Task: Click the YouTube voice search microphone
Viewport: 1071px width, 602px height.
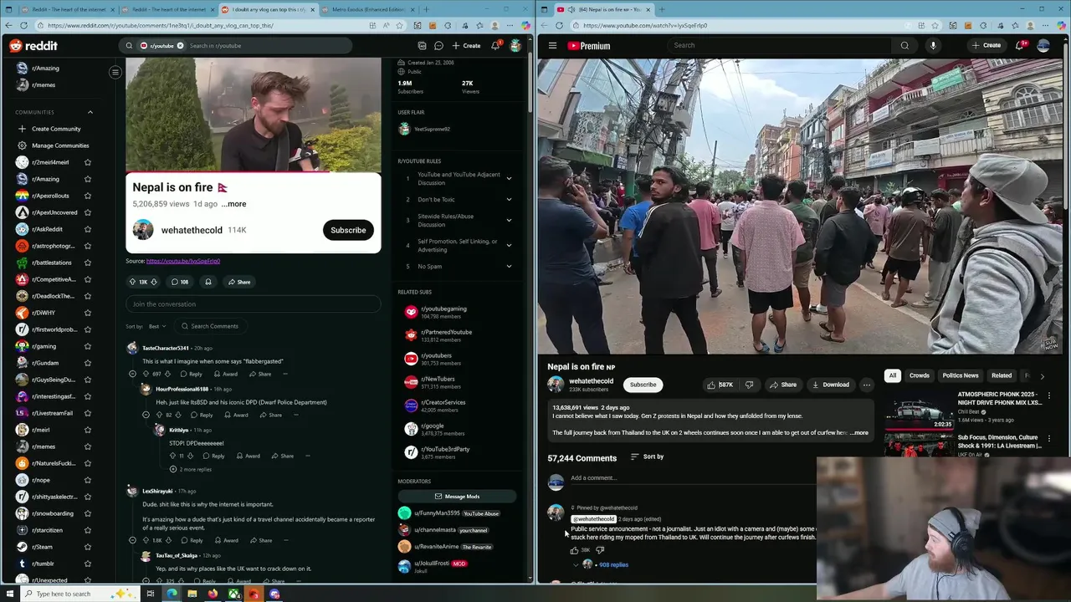Action: click(933, 45)
